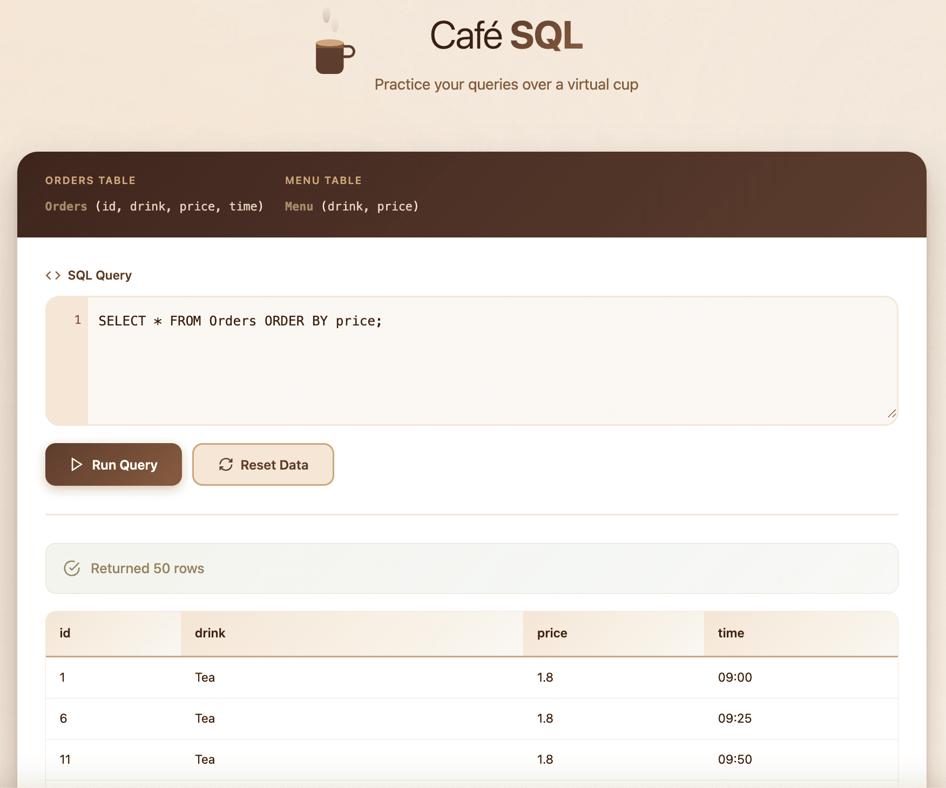Sort results by the price column header
946x788 pixels.
(551, 633)
